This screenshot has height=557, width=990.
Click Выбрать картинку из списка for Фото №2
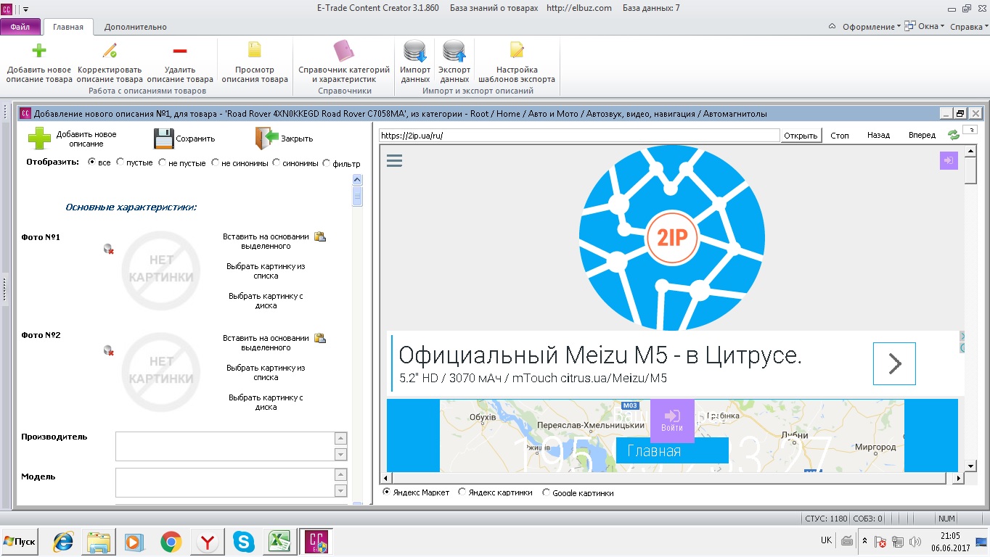[266, 373]
